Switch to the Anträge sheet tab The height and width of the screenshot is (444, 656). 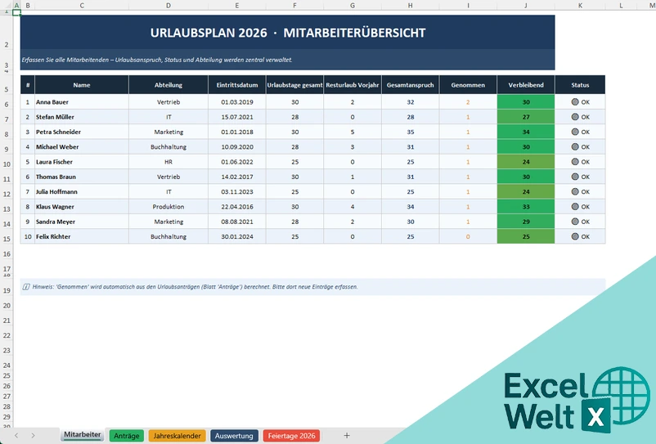[x=126, y=436]
